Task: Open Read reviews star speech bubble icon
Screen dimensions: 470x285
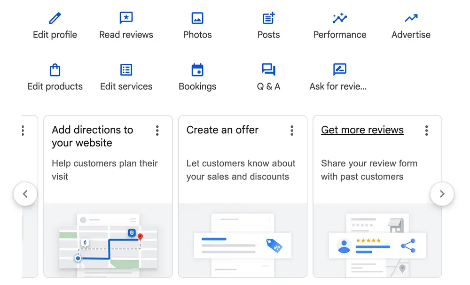Action: pyautogui.click(x=126, y=18)
